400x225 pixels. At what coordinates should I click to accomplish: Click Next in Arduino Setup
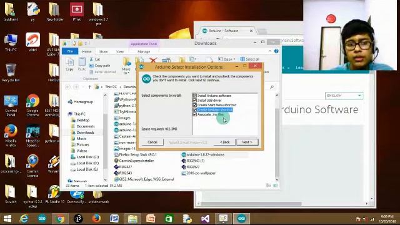pos(247,142)
